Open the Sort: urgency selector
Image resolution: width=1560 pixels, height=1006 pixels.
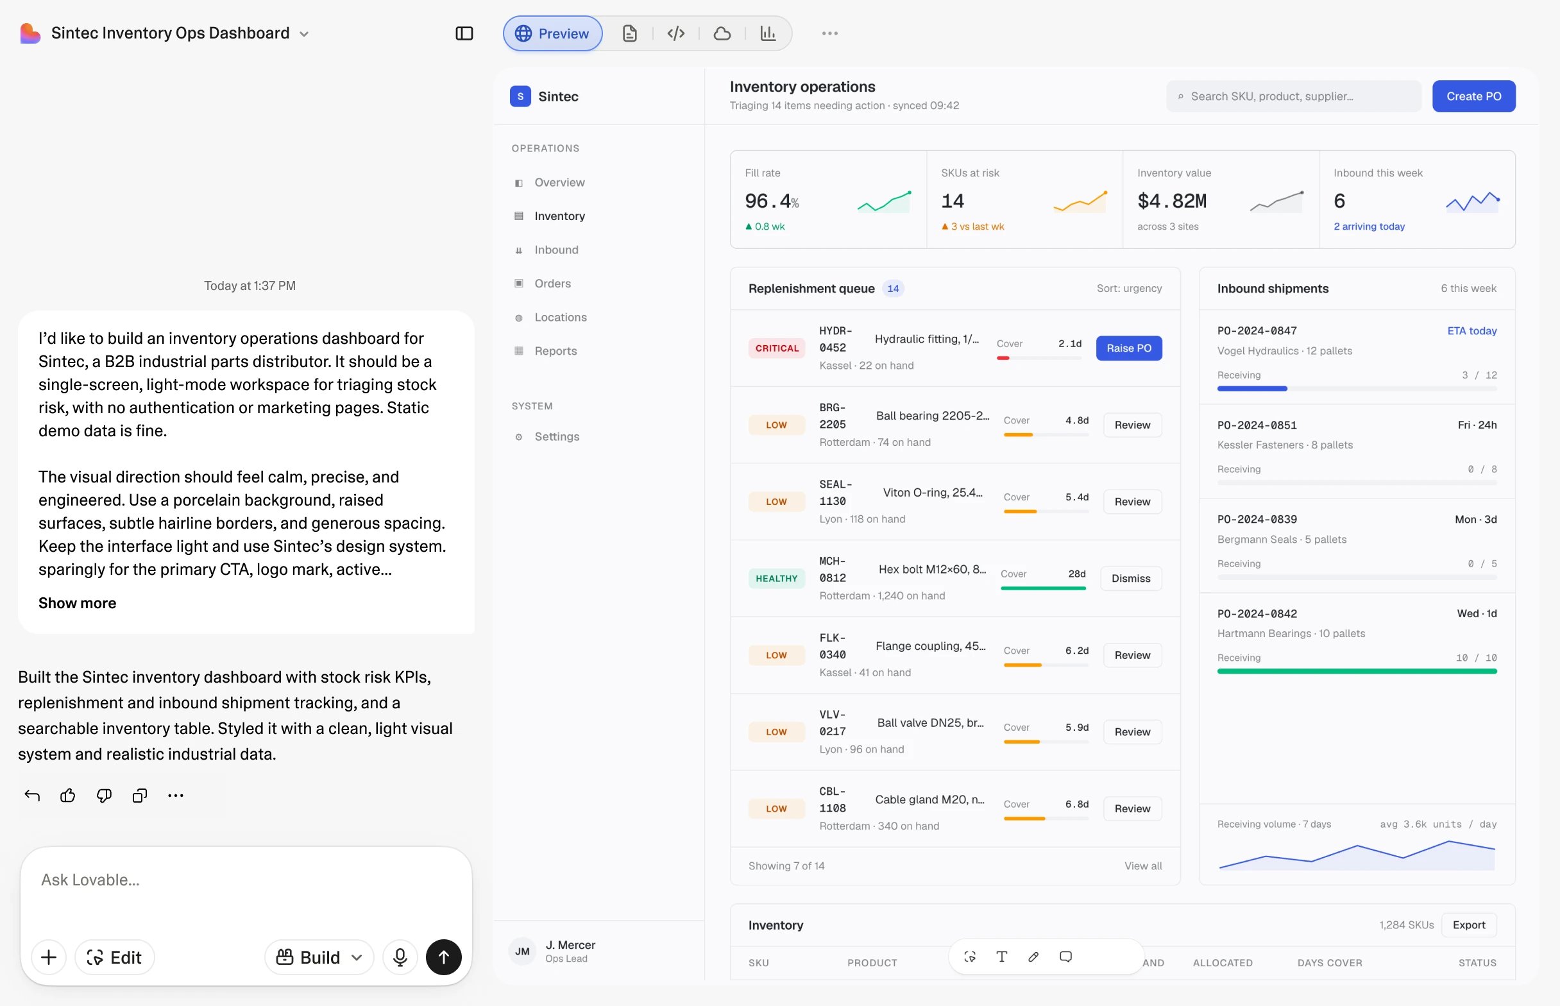click(x=1129, y=288)
